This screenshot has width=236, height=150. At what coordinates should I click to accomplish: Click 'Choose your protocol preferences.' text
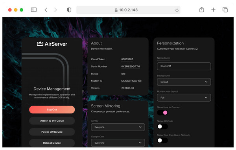click(x=110, y=111)
